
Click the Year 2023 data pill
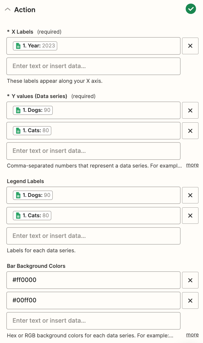35,46
